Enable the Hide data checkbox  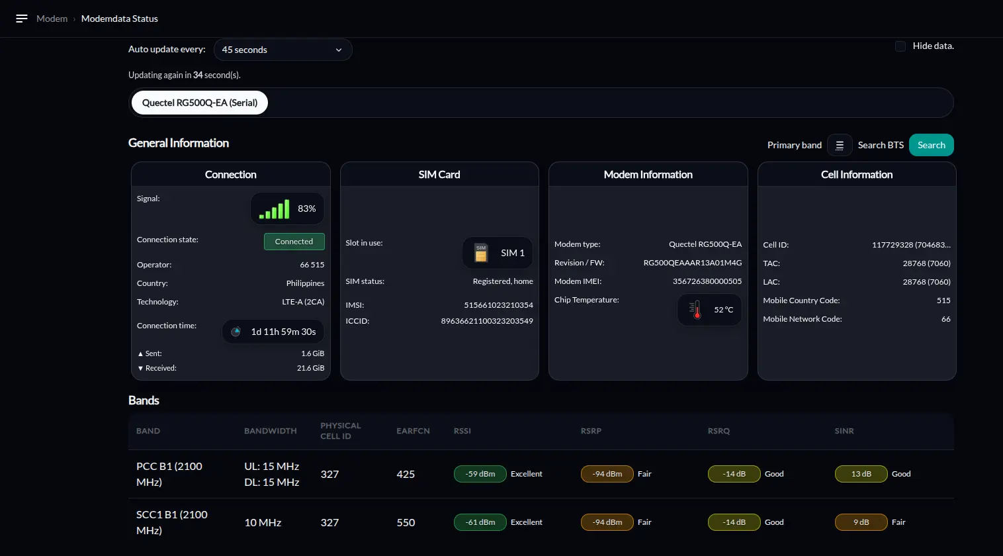900,46
